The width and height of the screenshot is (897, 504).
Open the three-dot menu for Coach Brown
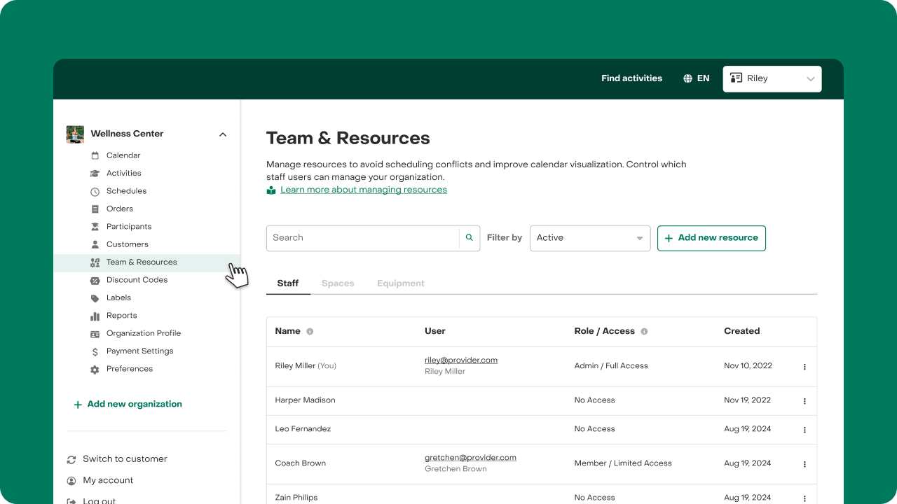804,463
